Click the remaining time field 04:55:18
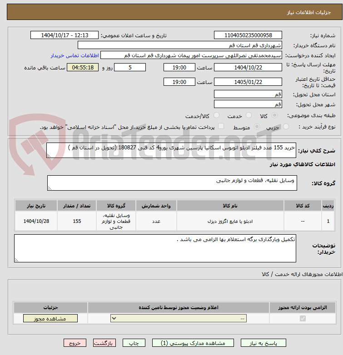This screenshot has height=355, width=343. [83, 68]
